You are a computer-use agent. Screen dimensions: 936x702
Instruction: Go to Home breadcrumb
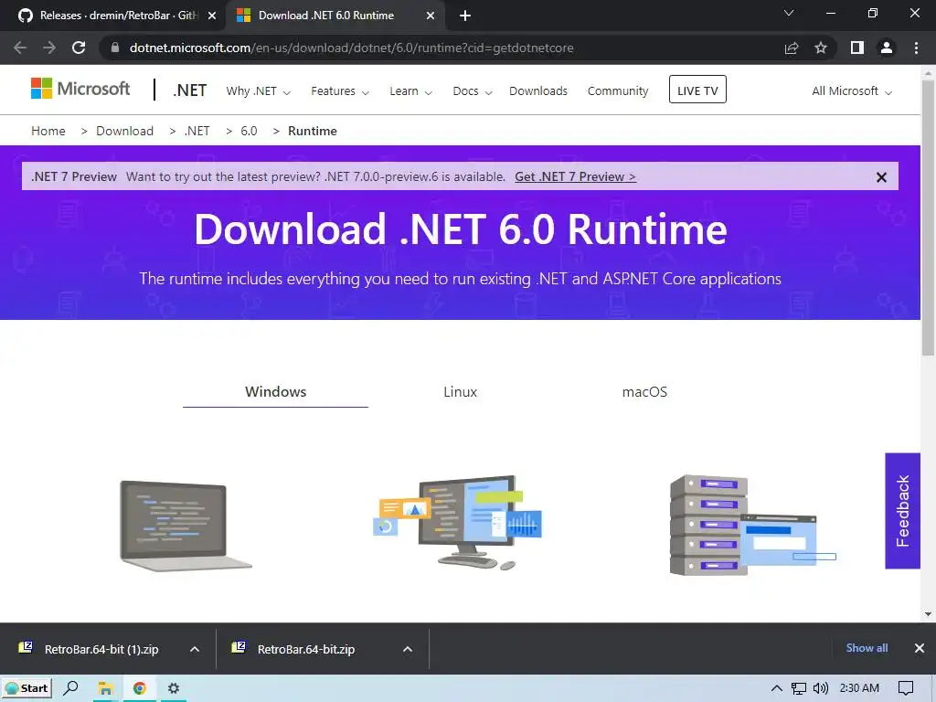[x=48, y=131]
